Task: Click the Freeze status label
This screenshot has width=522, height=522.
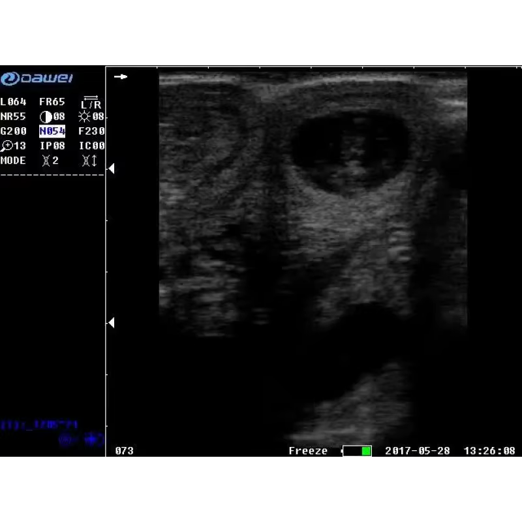Action: point(308,451)
